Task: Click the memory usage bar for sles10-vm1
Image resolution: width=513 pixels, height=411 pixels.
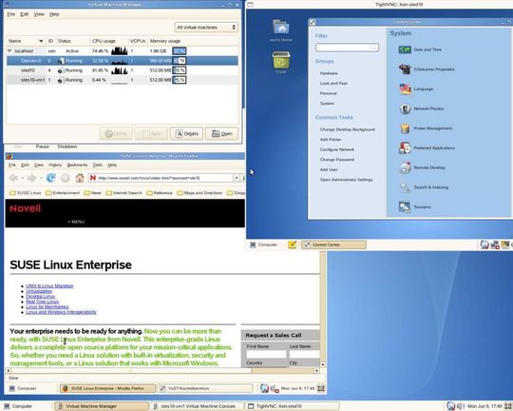Action: tap(180, 80)
